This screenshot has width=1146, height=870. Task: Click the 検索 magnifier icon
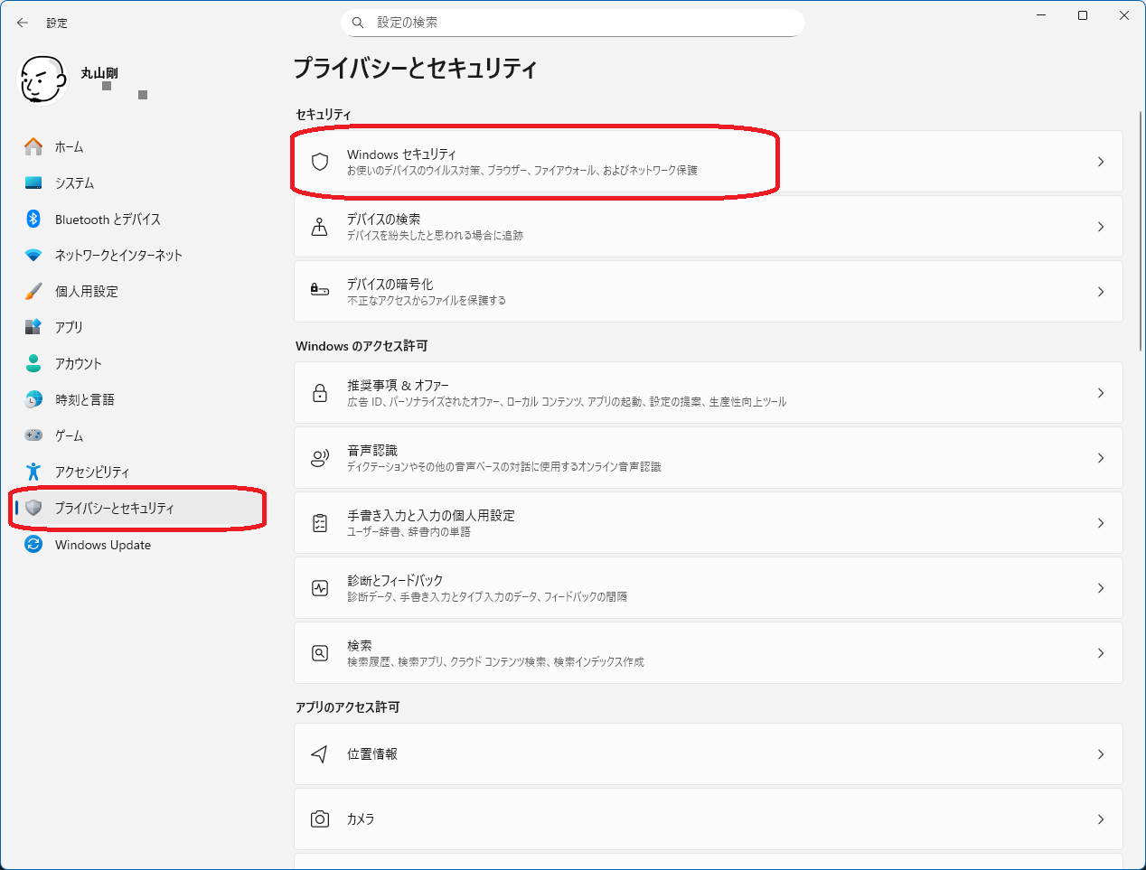(x=319, y=652)
